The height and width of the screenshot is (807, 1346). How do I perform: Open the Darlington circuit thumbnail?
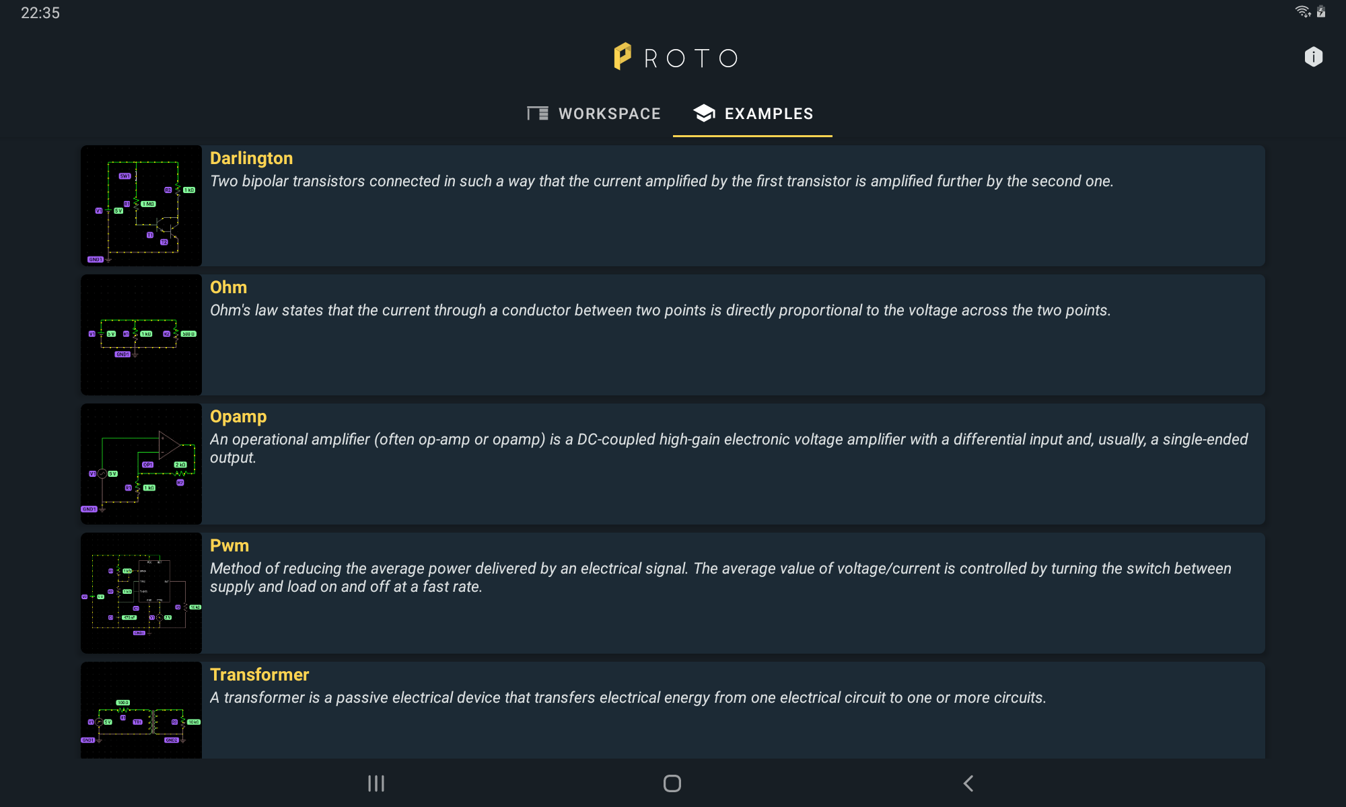(x=141, y=206)
